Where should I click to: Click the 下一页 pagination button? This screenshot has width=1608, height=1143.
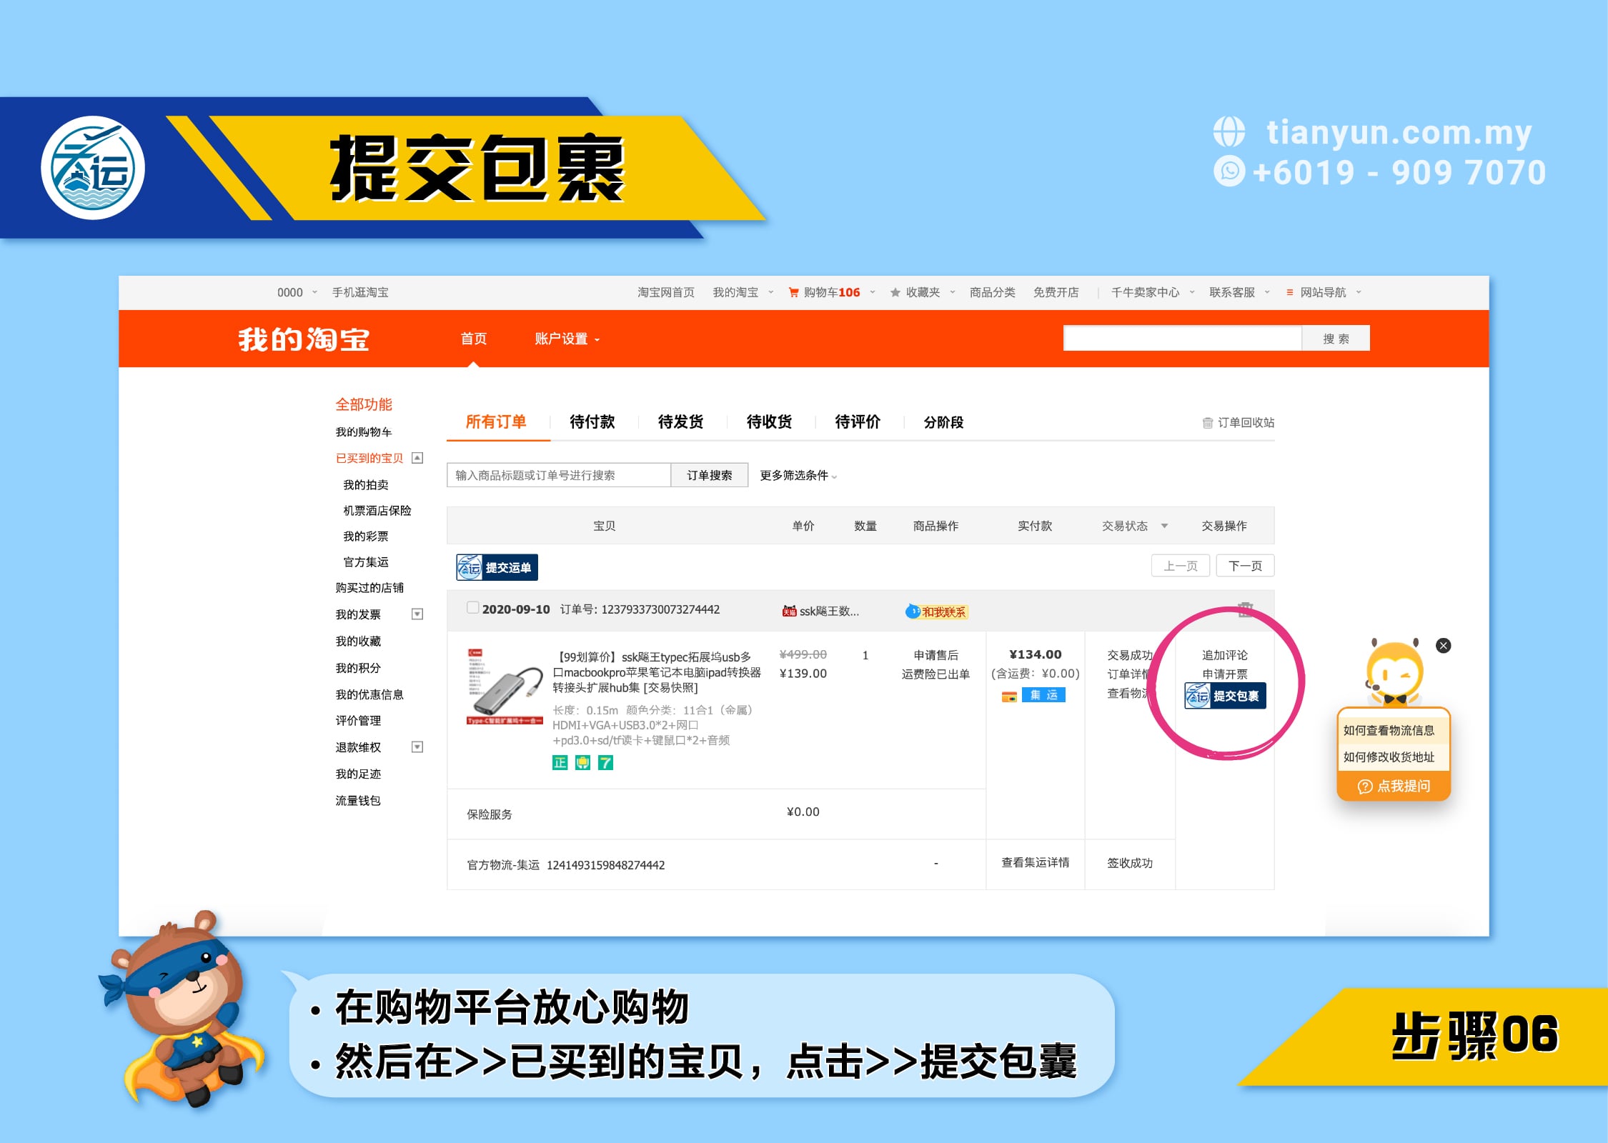[x=1245, y=566]
